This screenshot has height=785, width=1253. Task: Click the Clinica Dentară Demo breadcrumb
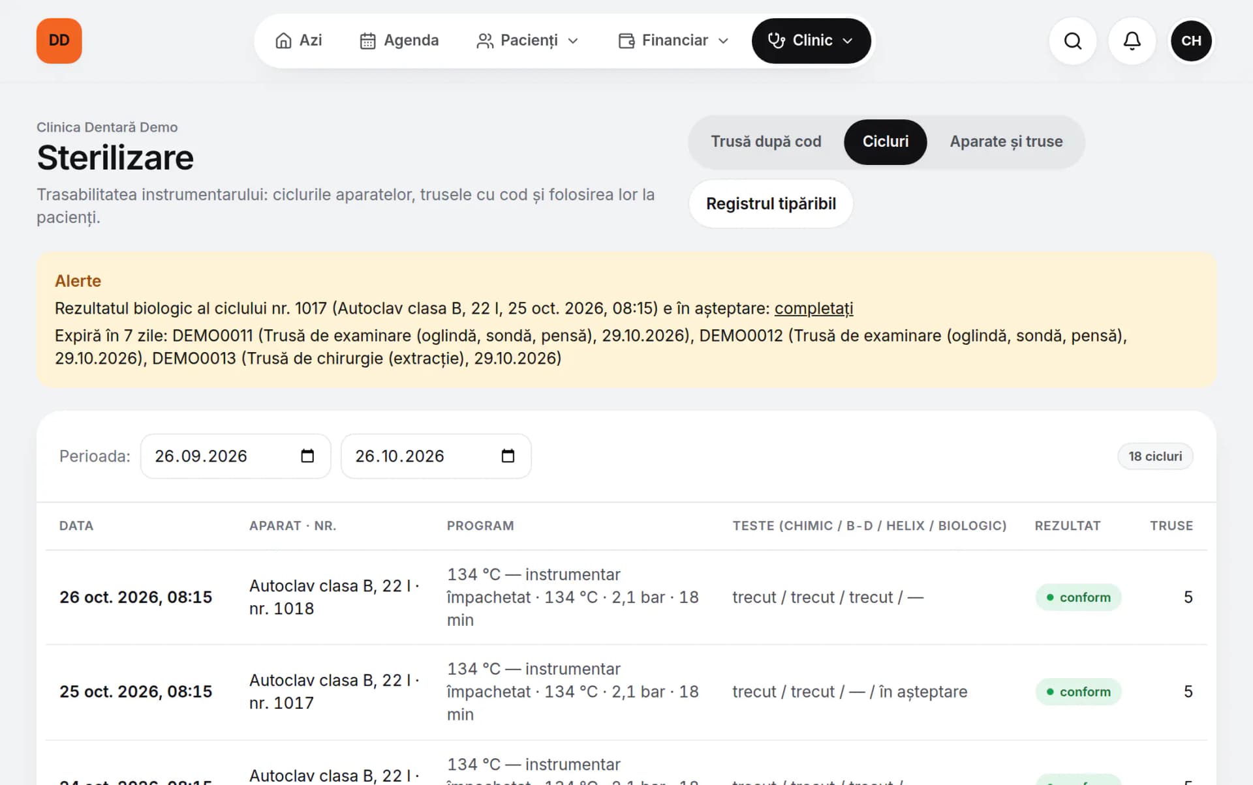(107, 127)
